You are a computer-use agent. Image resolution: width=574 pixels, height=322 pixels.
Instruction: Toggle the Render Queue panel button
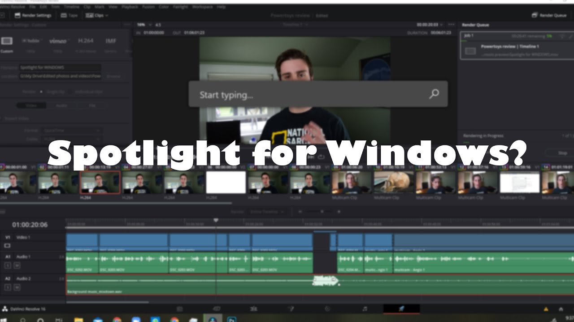[549, 15]
